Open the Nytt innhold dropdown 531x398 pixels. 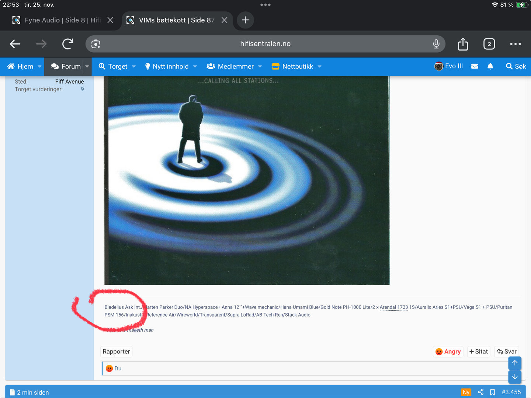tap(171, 66)
